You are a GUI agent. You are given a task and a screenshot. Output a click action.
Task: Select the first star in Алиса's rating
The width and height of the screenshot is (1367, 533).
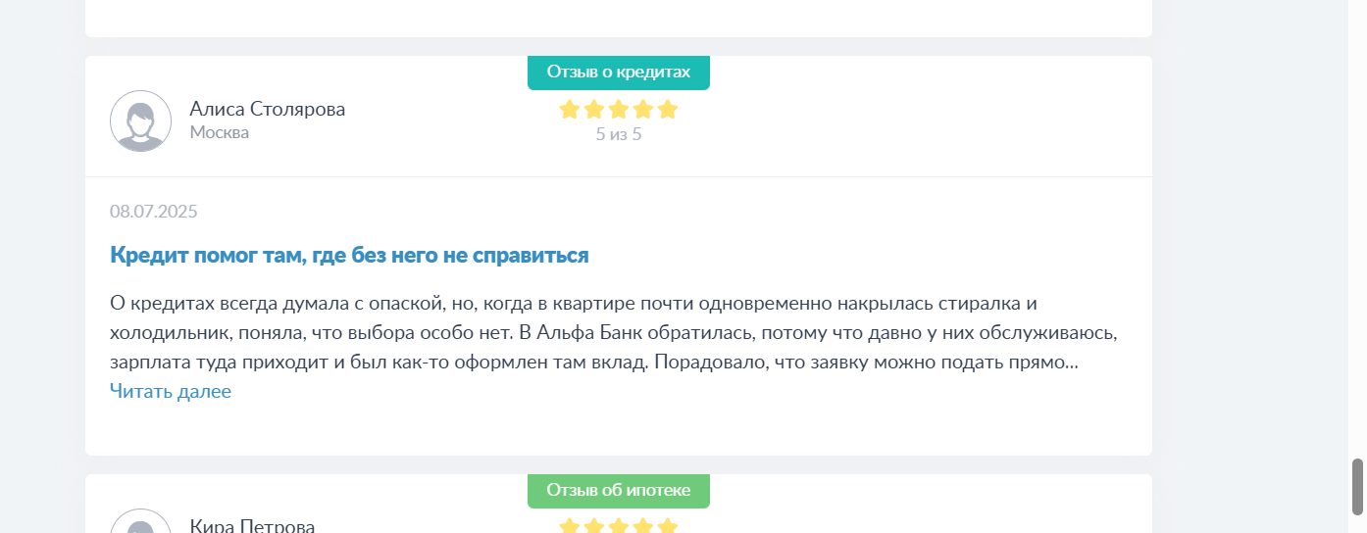tap(570, 110)
